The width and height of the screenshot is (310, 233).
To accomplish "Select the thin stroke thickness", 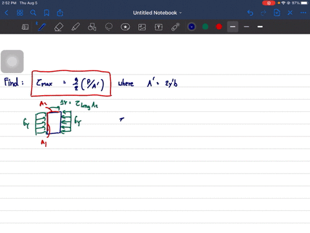I will pyautogui.click(x=247, y=27).
